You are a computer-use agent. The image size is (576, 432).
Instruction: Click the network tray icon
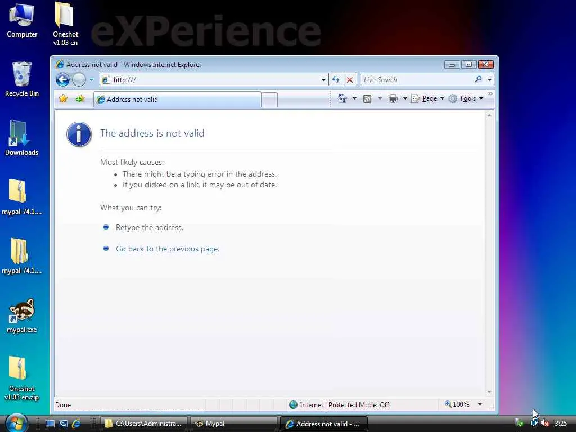pos(534,423)
